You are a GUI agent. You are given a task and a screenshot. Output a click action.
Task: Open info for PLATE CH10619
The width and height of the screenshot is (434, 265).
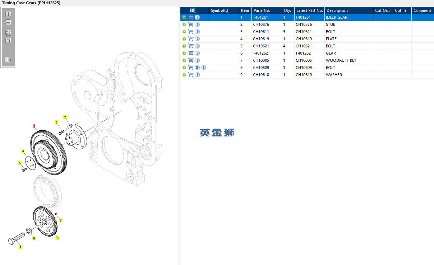click(197, 39)
